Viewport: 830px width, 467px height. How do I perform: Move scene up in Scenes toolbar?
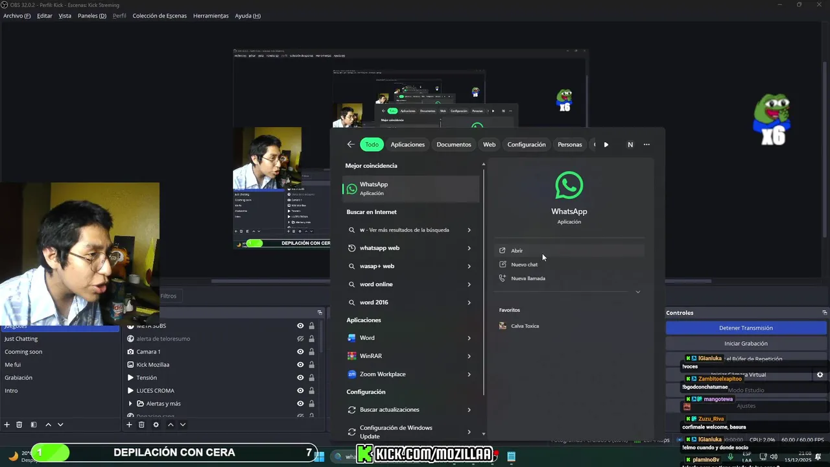point(48,425)
